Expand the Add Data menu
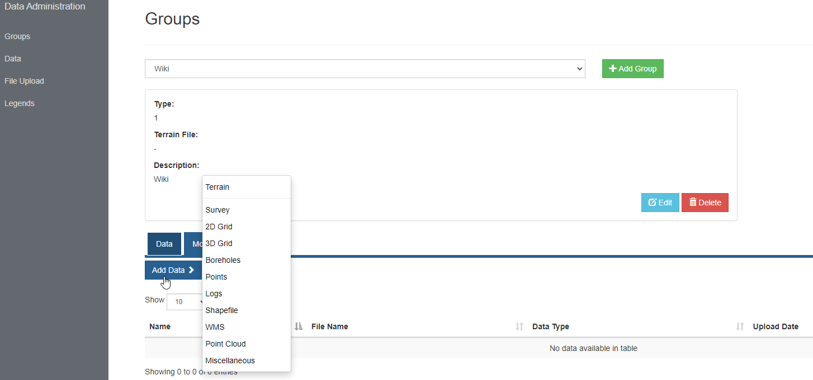Screen dimensions: 813x380 pyautogui.click(x=173, y=270)
